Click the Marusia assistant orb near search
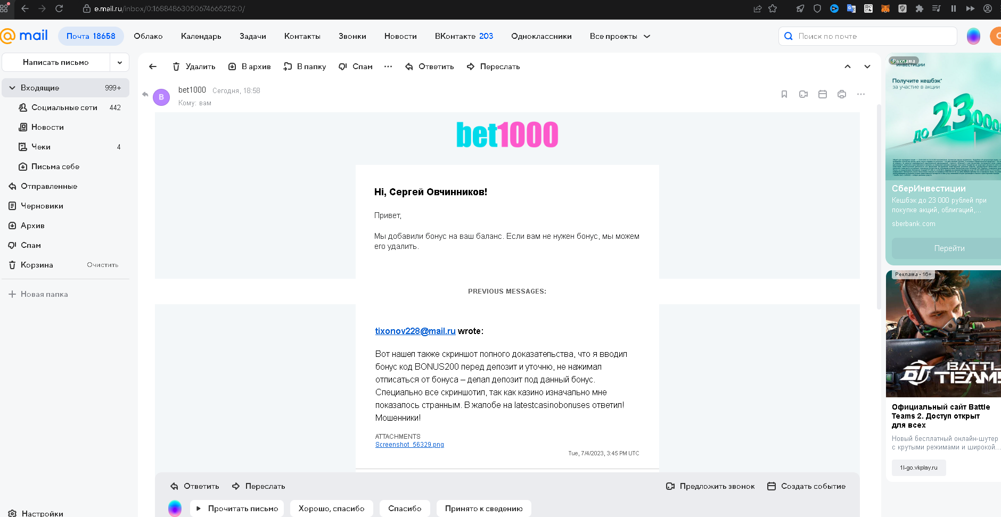 (973, 36)
